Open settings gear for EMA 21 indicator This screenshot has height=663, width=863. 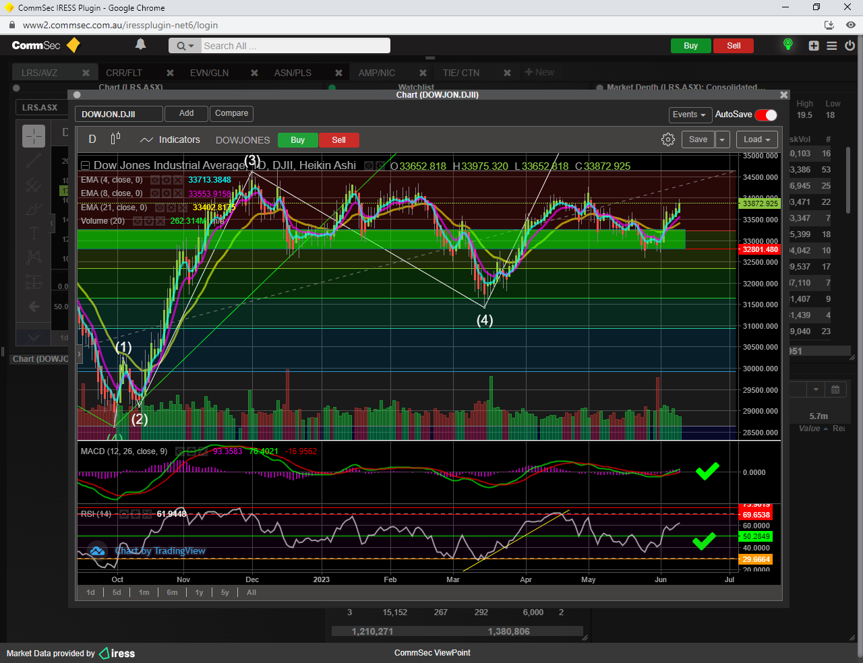(x=171, y=208)
